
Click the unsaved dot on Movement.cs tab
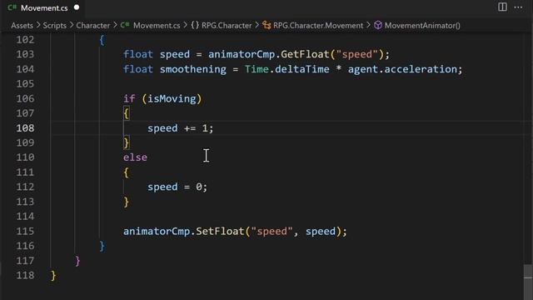point(77,7)
